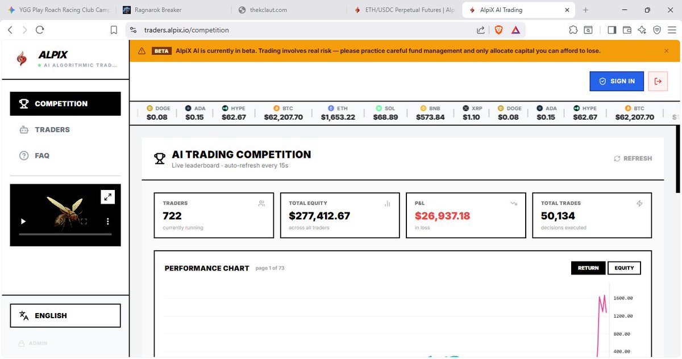Click the sidebar video progress bar
The height and width of the screenshot is (359, 682).
[65, 234]
